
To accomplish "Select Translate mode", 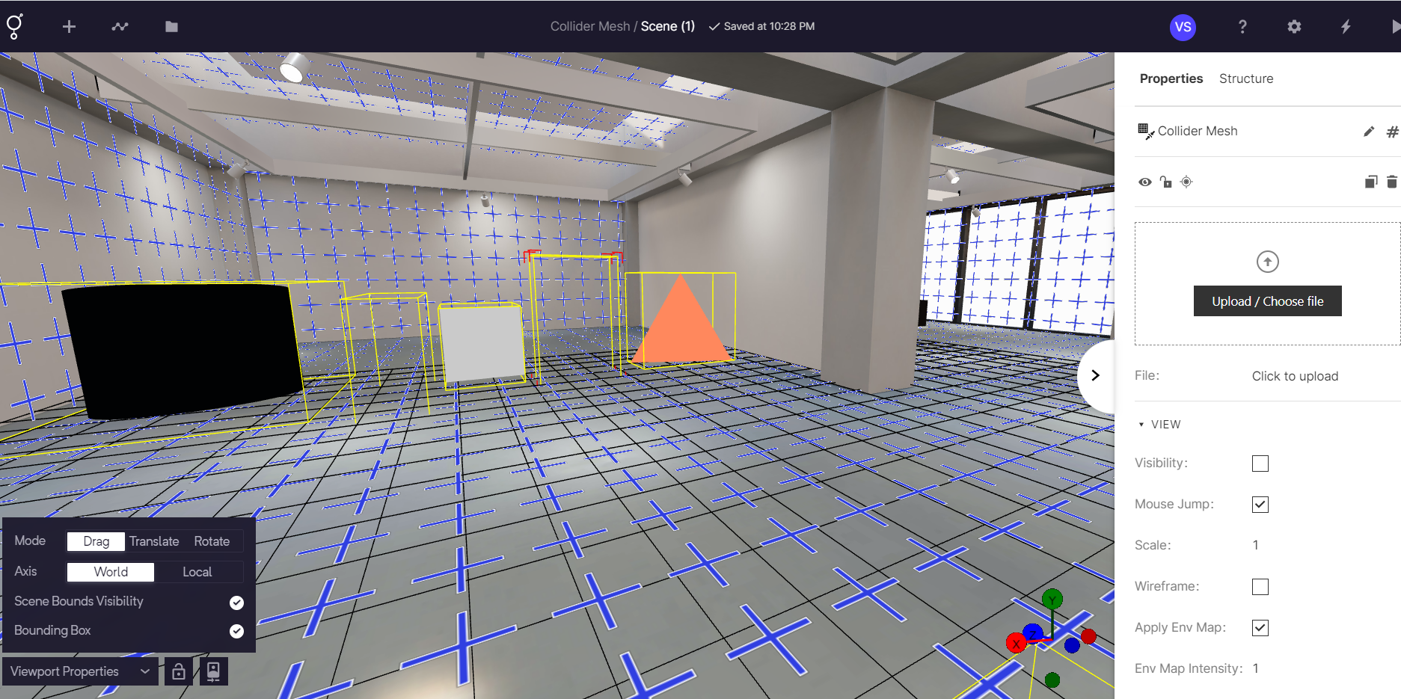I will [154, 541].
